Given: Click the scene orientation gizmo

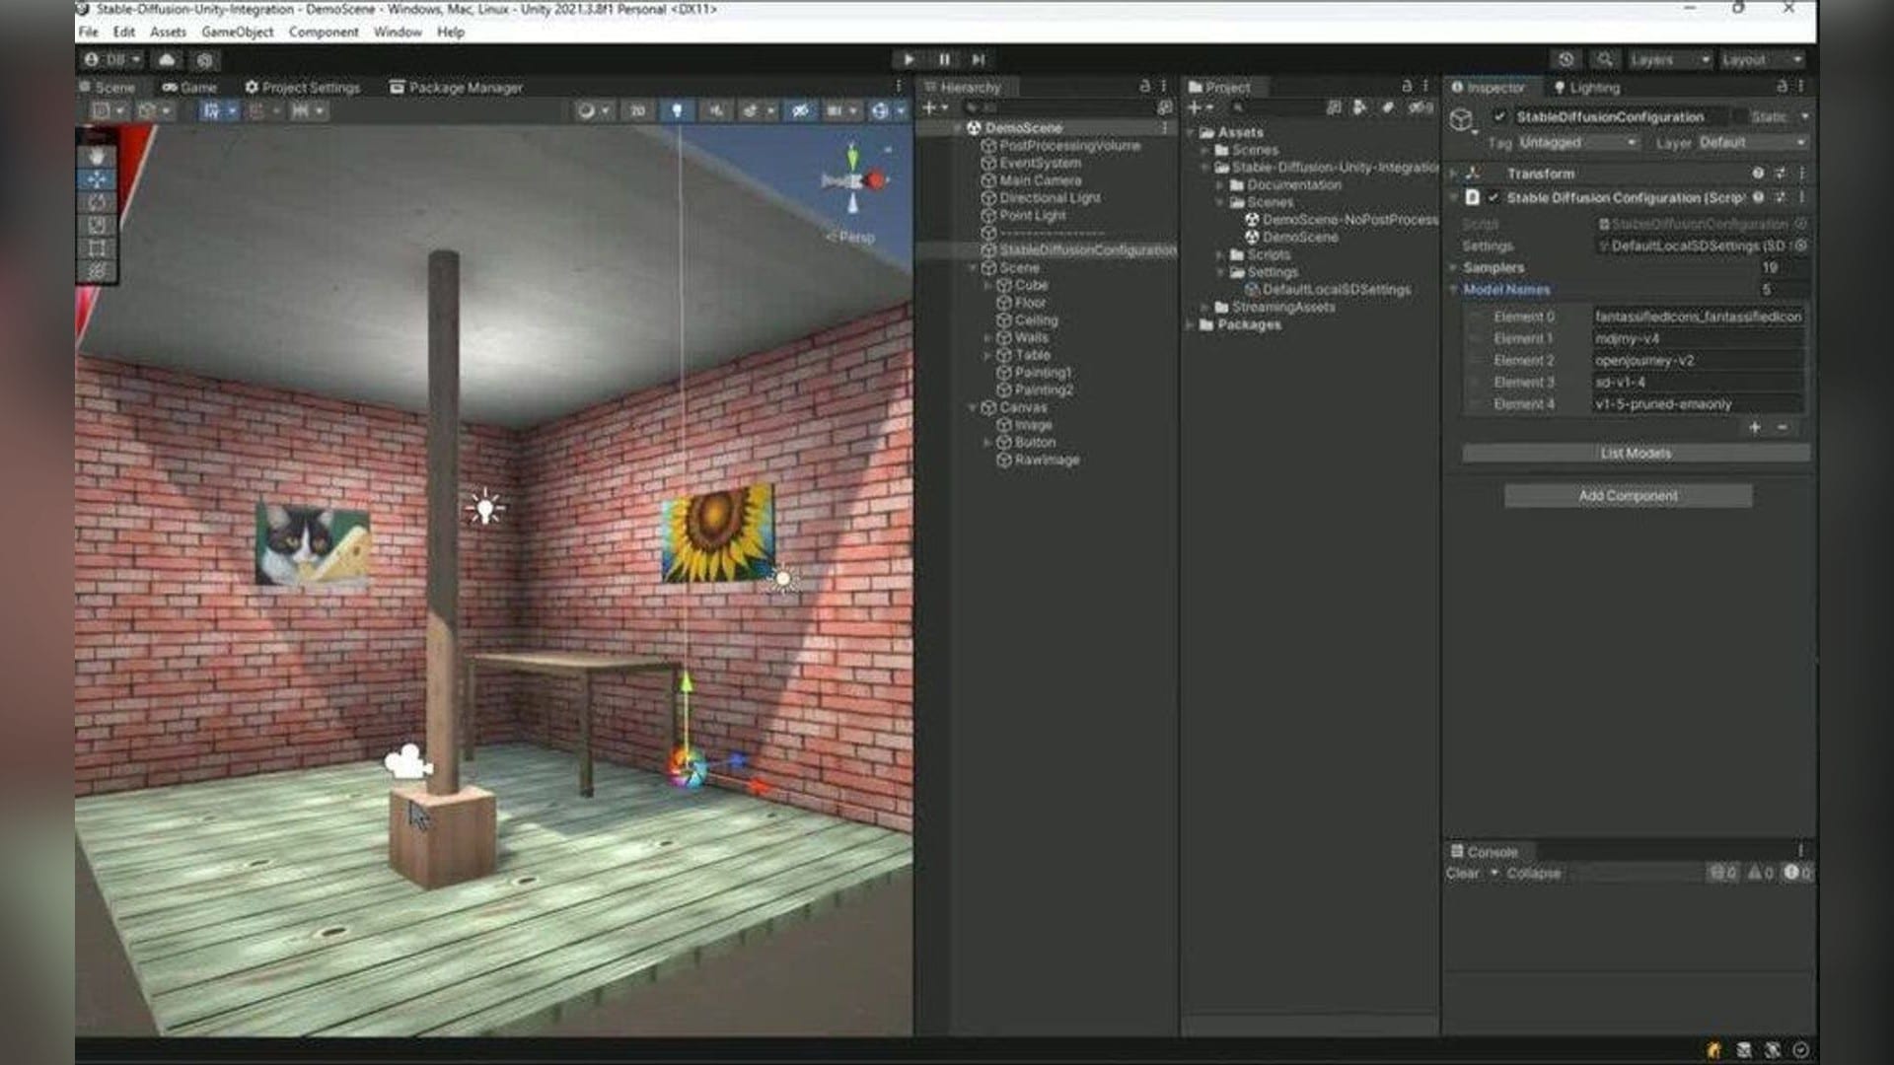Looking at the screenshot, I should 854,180.
